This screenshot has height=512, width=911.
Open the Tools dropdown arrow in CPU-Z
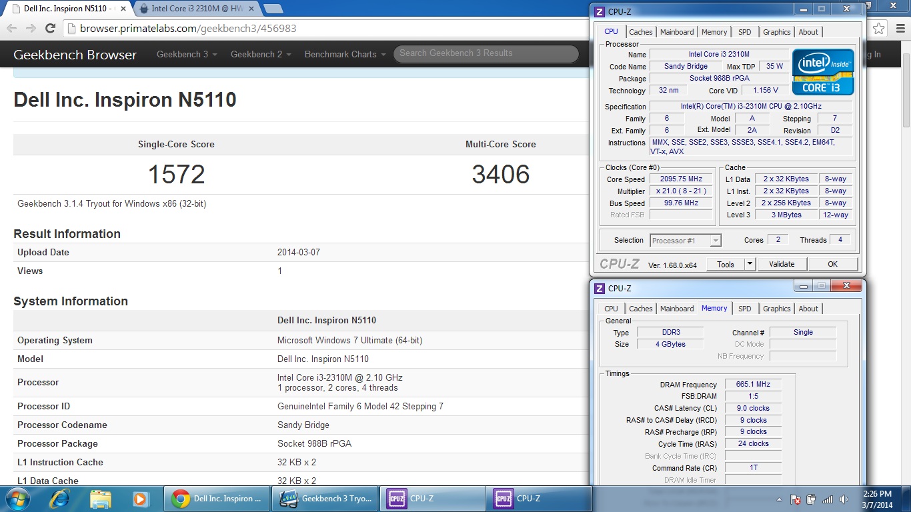click(x=750, y=265)
